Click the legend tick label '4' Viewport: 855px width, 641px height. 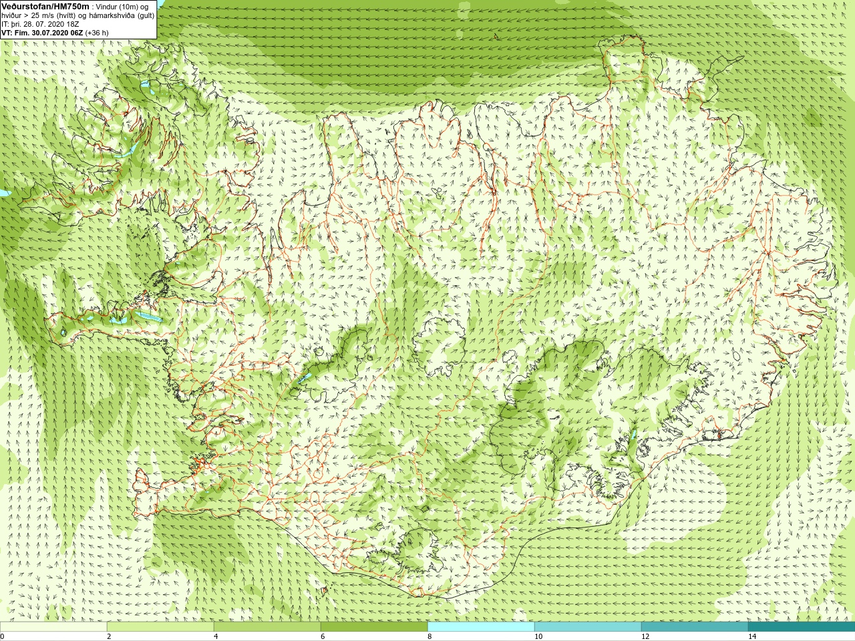[x=216, y=636]
